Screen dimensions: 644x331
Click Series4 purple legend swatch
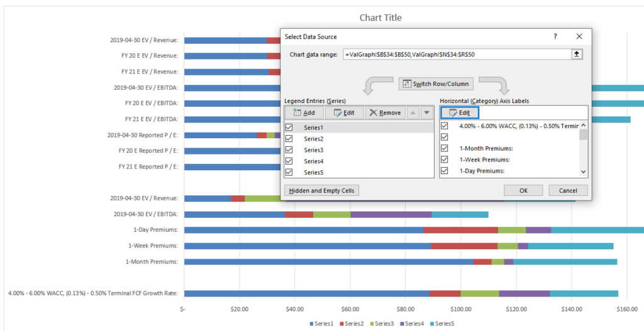tap(402, 324)
